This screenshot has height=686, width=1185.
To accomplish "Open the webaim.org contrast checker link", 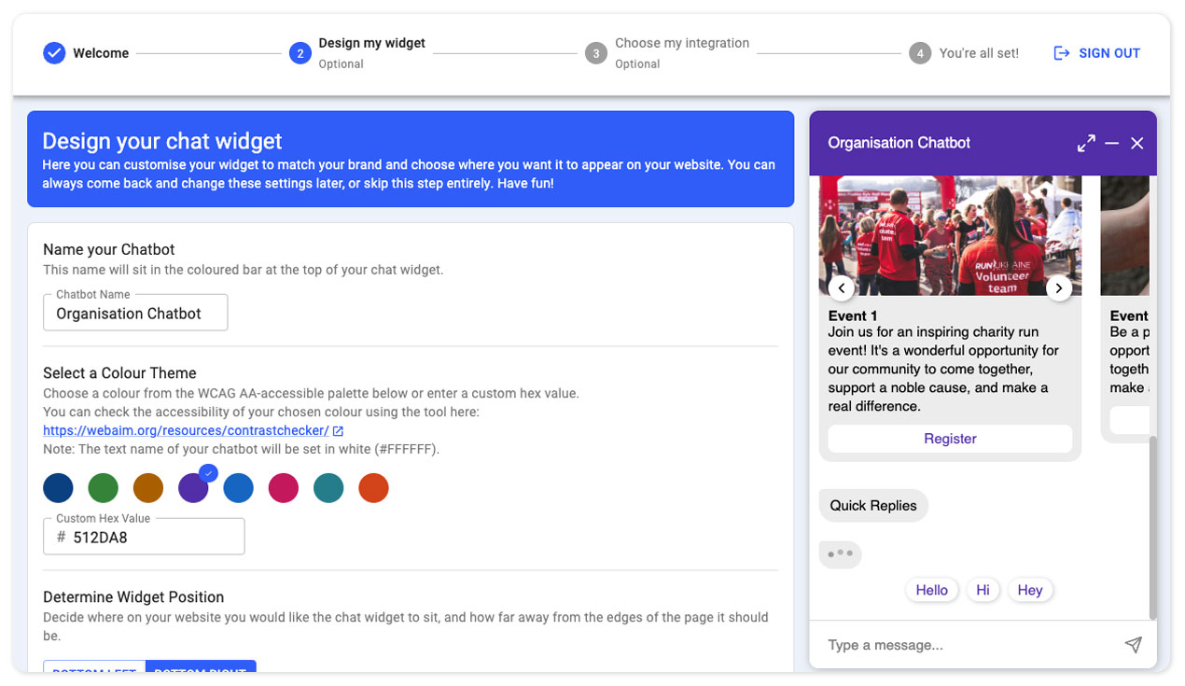I will click(x=187, y=430).
